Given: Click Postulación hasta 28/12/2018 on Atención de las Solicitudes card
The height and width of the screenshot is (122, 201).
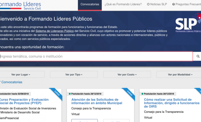Looking at the screenshot, I should [86, 94].
